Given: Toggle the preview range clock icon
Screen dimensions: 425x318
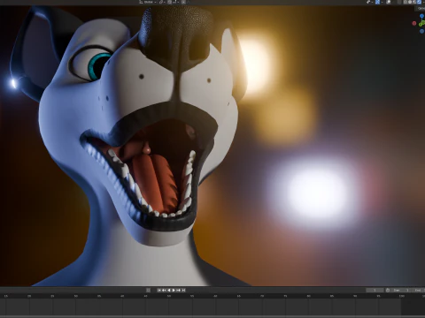Looking at the screenshot, I should tap(388, 290).
